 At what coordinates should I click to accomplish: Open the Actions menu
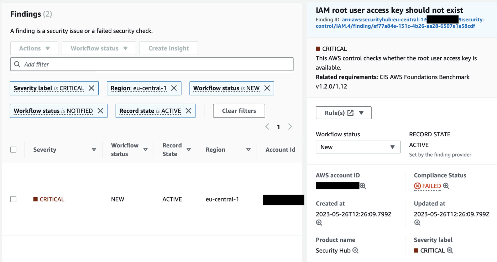click(x=34, y=48)
